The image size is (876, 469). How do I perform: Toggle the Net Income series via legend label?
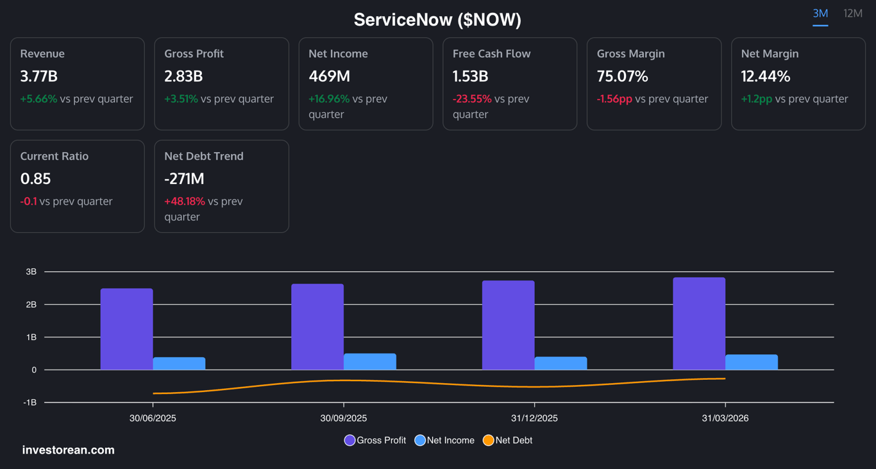point(451,440)
